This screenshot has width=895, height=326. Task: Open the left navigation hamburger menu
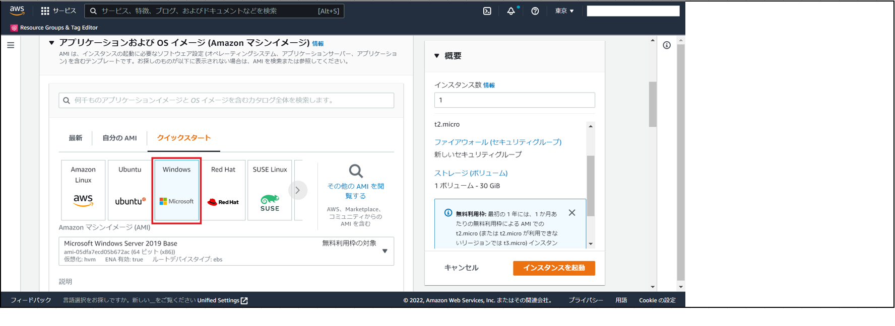tap(11, 45)
